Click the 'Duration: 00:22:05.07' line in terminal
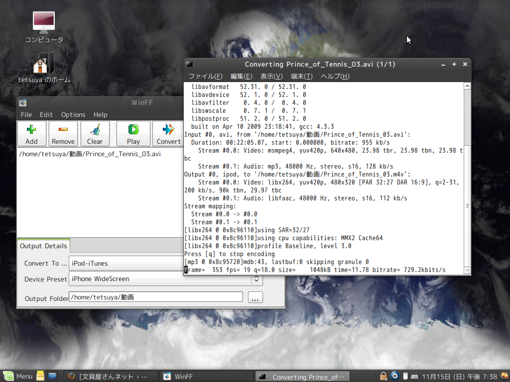 290,143
